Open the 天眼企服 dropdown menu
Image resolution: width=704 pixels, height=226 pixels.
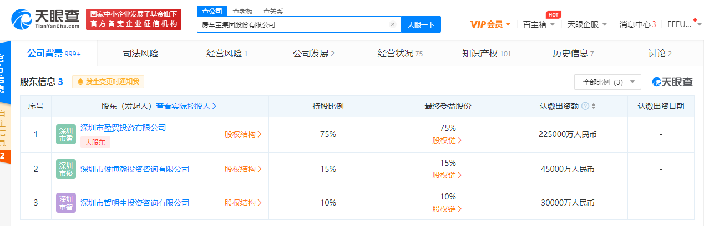[x=587, y=24]
